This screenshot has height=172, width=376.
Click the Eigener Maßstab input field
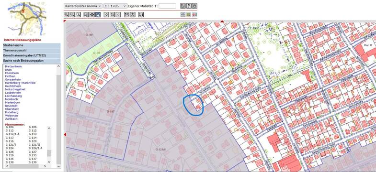(x=167, y=6)
